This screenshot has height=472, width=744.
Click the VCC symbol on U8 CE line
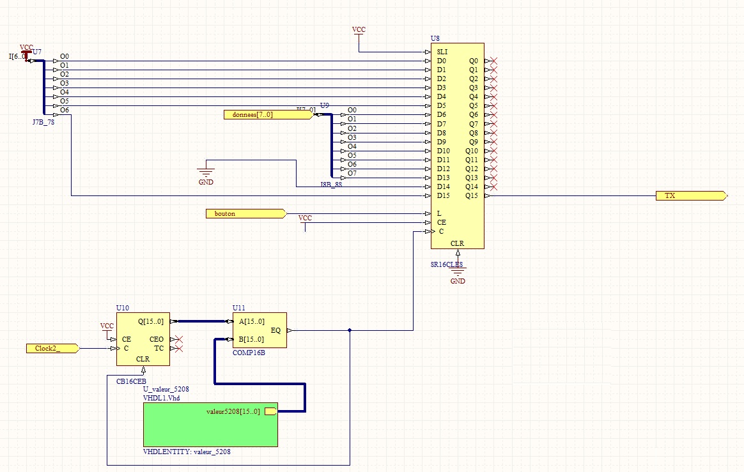click(306, 220)
